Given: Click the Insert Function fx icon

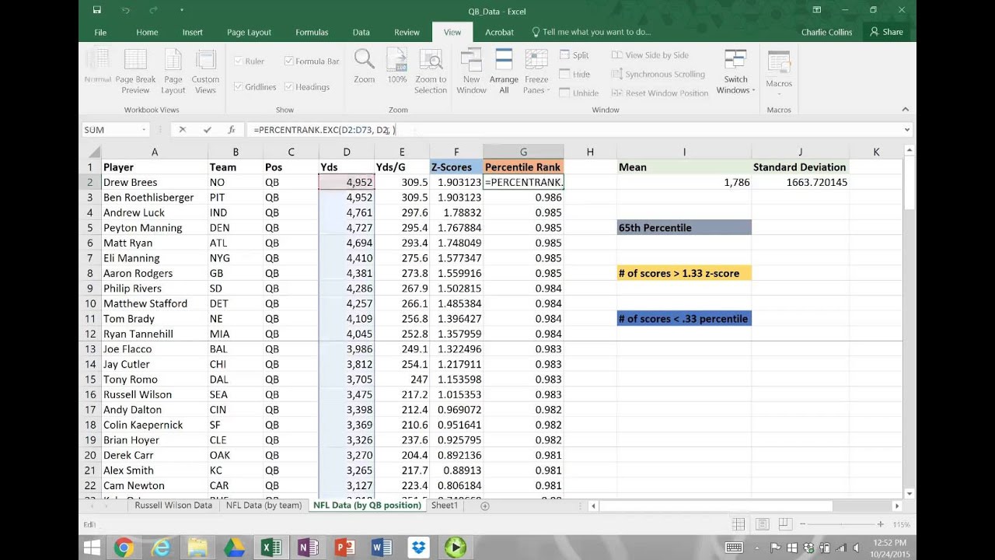Looking at the screenshot, I should click(231, 130).
